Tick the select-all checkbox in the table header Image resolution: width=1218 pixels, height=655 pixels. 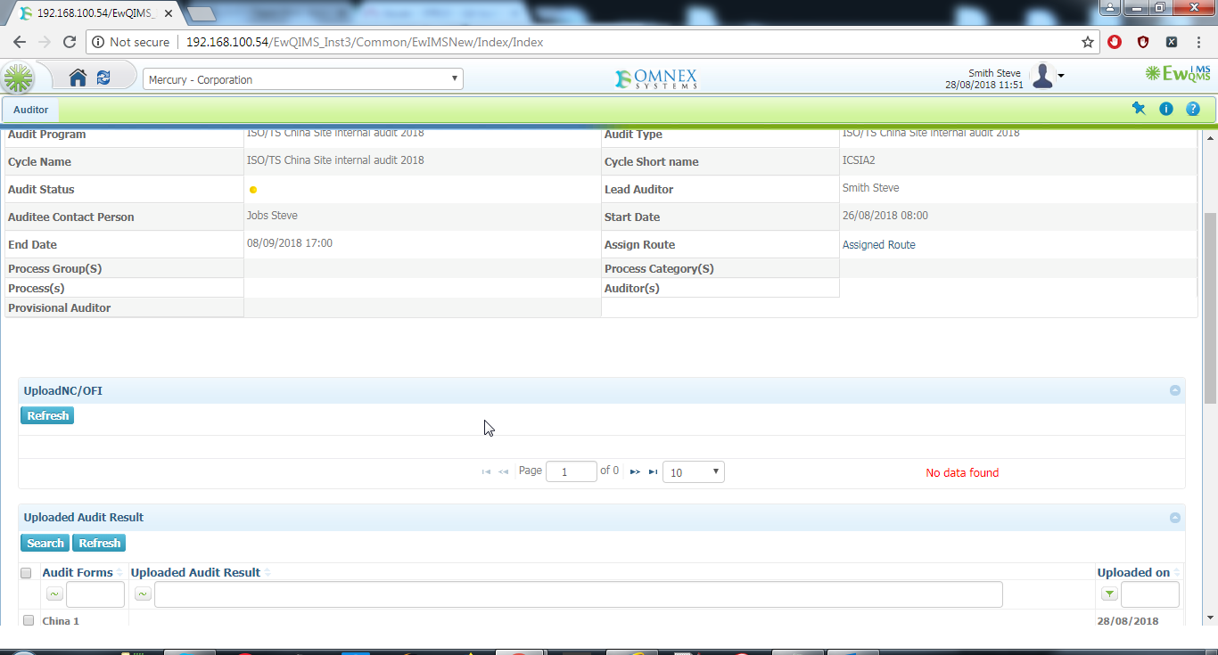click(26, 573)
